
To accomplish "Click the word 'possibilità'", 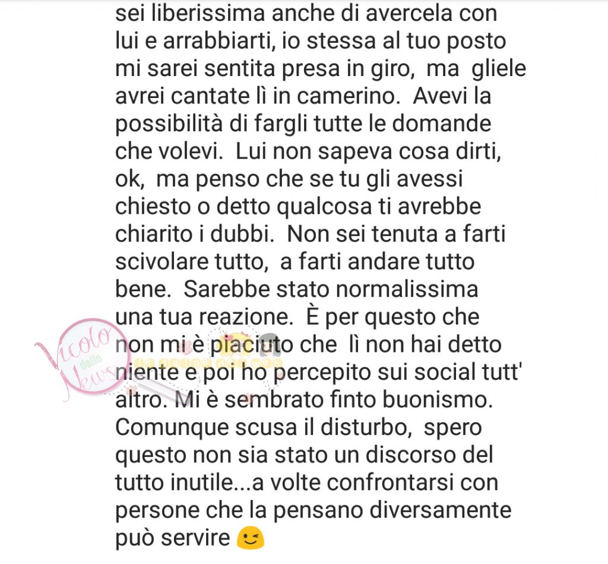I will [x=169, y=125].
